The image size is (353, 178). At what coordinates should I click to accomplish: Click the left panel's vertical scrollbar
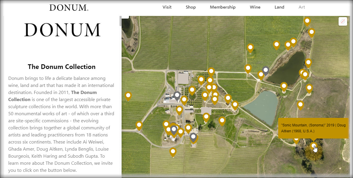(120, 21)
